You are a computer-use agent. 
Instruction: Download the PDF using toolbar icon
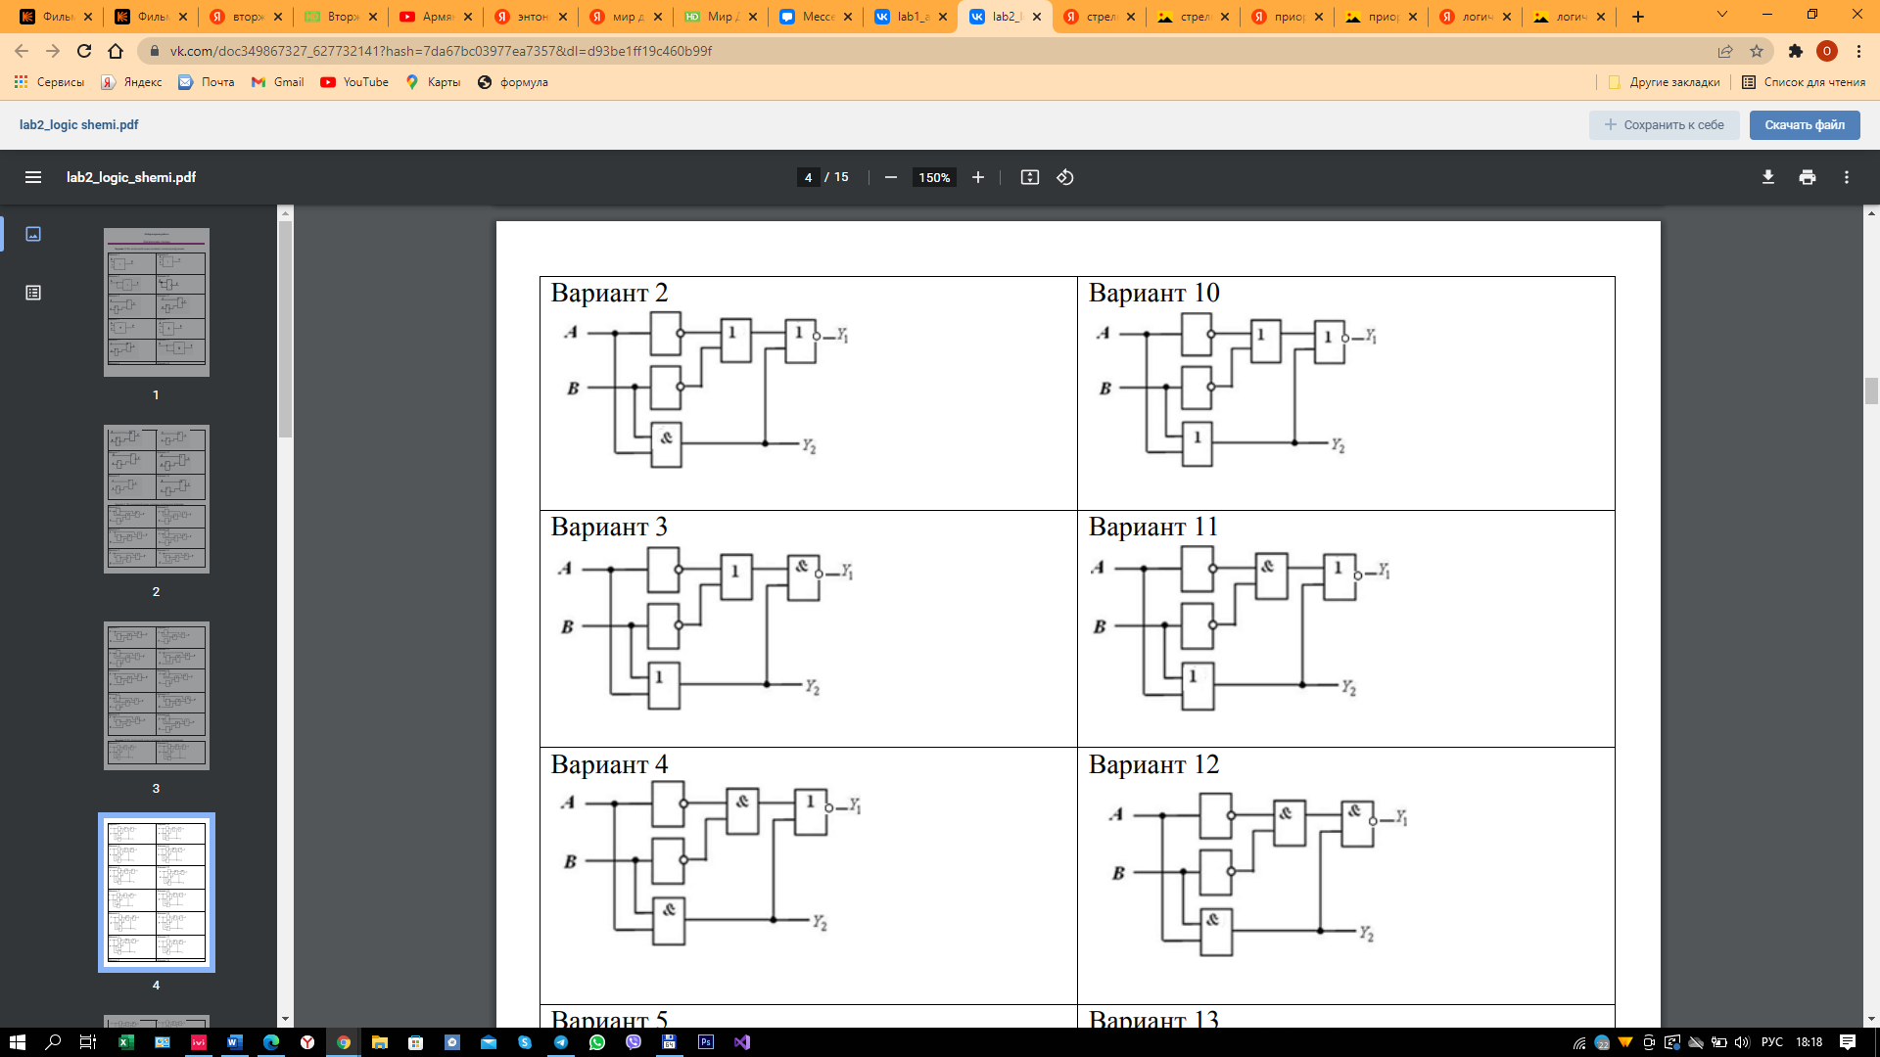coord(1767,177)
